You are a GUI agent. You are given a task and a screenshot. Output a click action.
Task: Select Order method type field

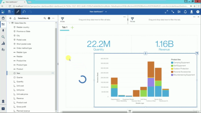pyautogui.click(x=24, y=48)
